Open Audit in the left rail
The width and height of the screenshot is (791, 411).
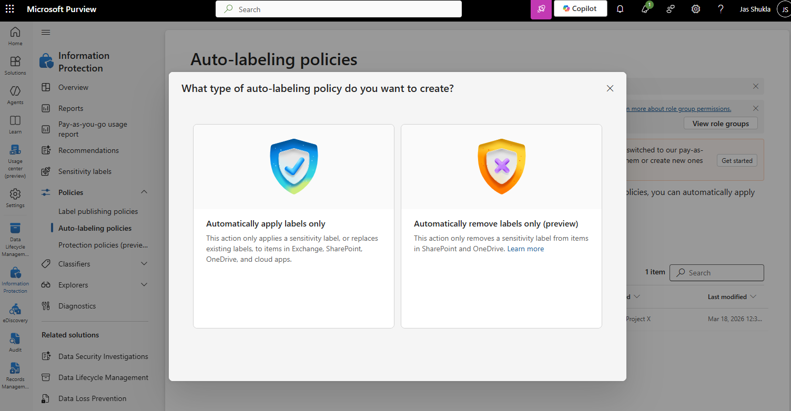[15, 343]
